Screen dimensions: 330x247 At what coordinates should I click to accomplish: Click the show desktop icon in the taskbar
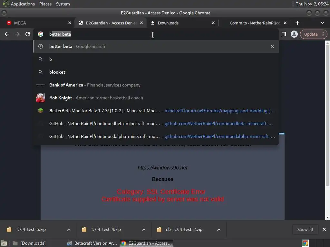(4, 243)
